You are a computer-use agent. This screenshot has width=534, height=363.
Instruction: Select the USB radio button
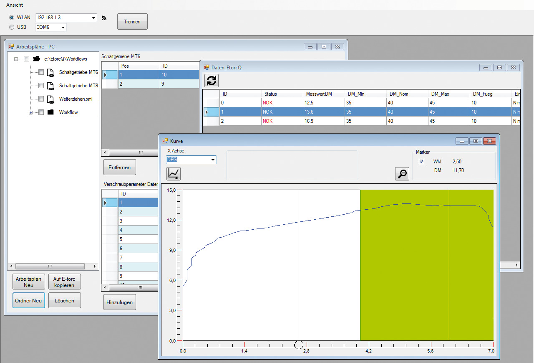tap(12, 27)
